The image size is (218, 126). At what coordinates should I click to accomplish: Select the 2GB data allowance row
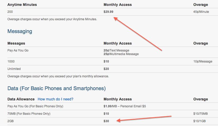113,121
